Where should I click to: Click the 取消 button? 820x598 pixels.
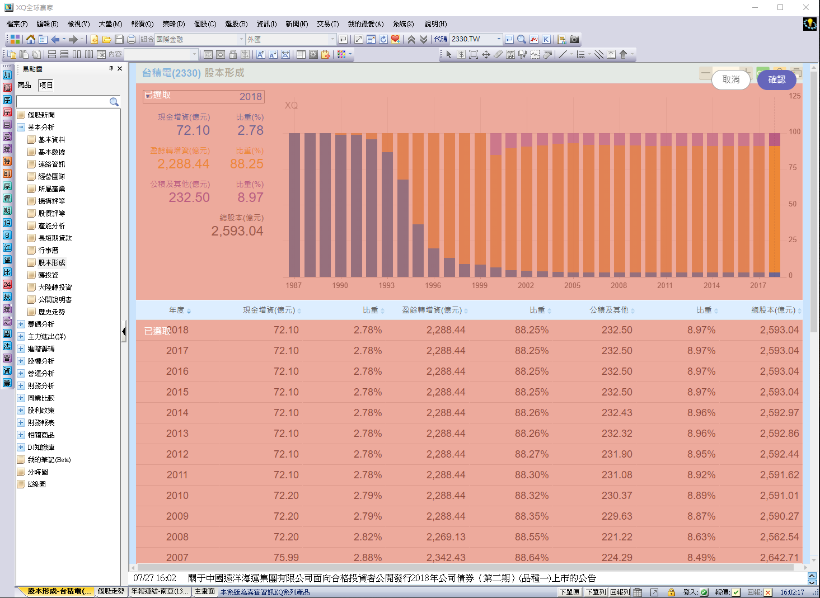[731, 79]
